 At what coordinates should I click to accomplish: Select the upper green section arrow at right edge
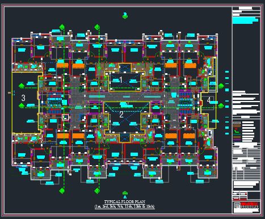click(221, 86)
